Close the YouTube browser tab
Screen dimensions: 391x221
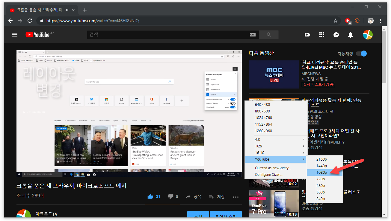click(x=74, y=10)
